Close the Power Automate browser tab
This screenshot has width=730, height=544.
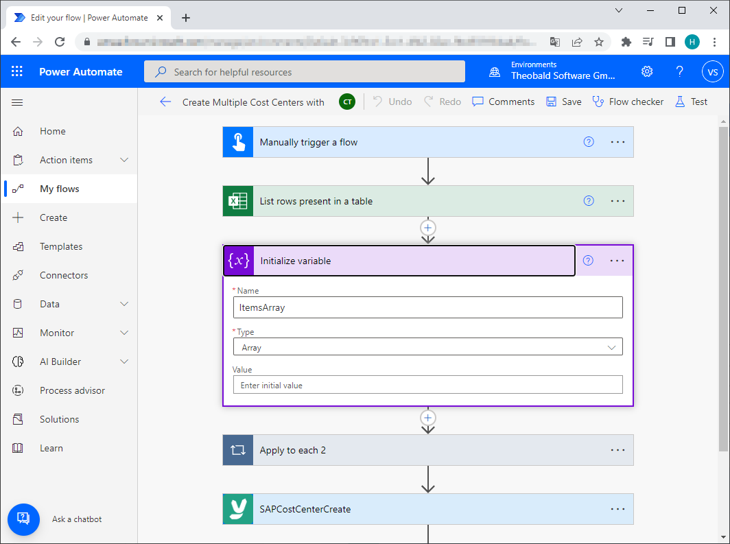point(160,18)
